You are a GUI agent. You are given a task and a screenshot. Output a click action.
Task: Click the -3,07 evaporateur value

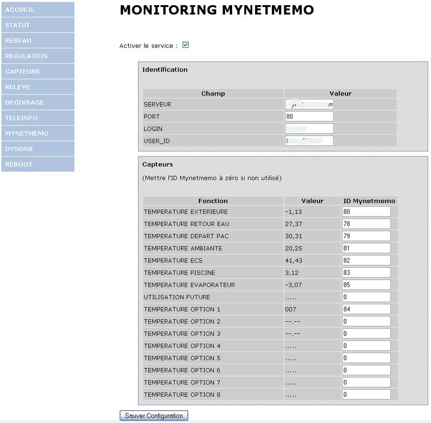293,285
